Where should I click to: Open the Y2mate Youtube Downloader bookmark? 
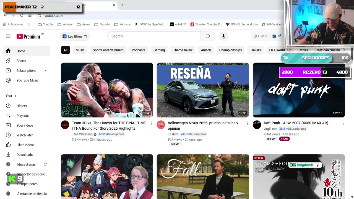coord(206,24)
